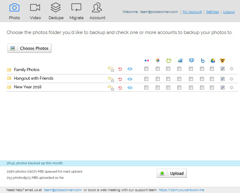Click the Choose Photos button

coord(29,48)
